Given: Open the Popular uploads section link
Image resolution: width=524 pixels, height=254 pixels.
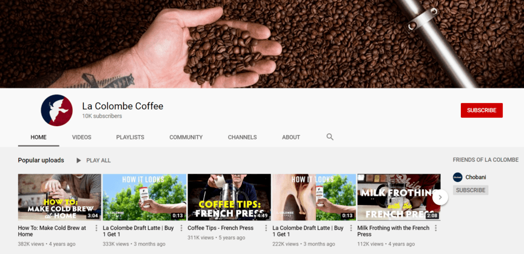Looking at the screenshot, I should pyautogui.click(x=41, y=161).
